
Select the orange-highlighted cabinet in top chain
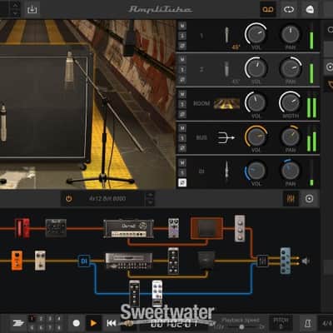(x=206, y=228)
